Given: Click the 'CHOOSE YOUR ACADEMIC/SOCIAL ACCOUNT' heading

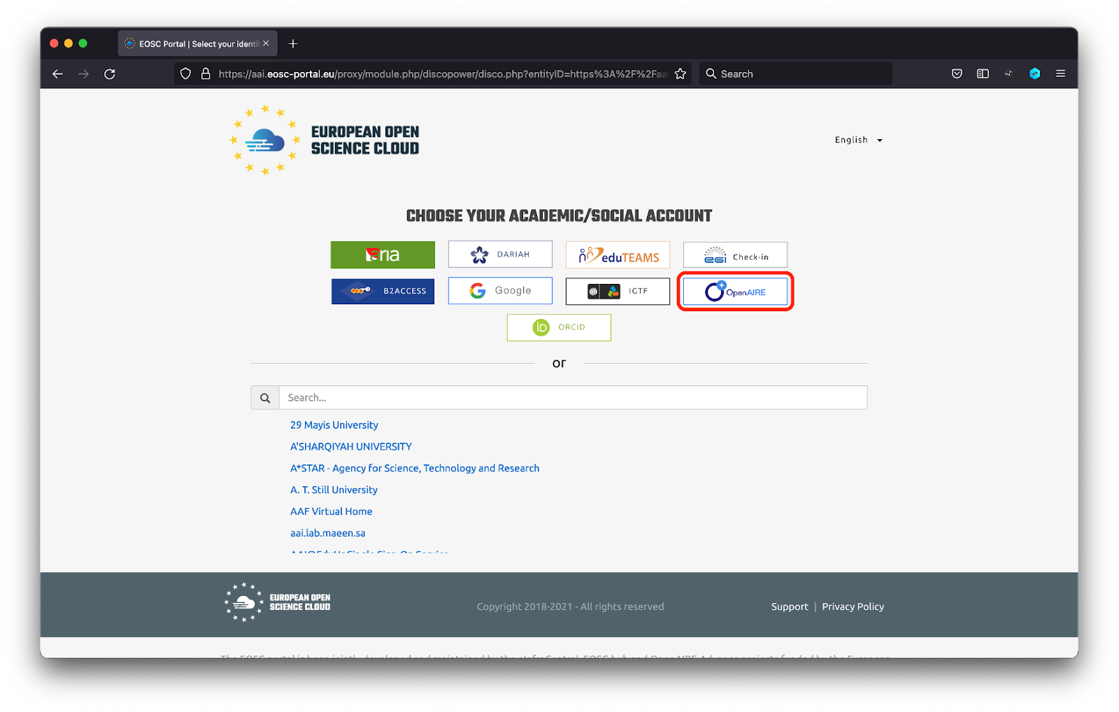Looking at the screenshot, I should [559, 216].
